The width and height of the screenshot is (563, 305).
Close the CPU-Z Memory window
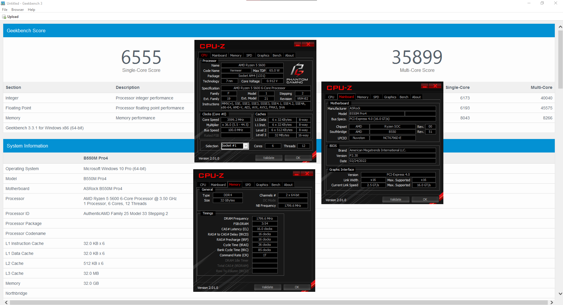coord(307,174)
